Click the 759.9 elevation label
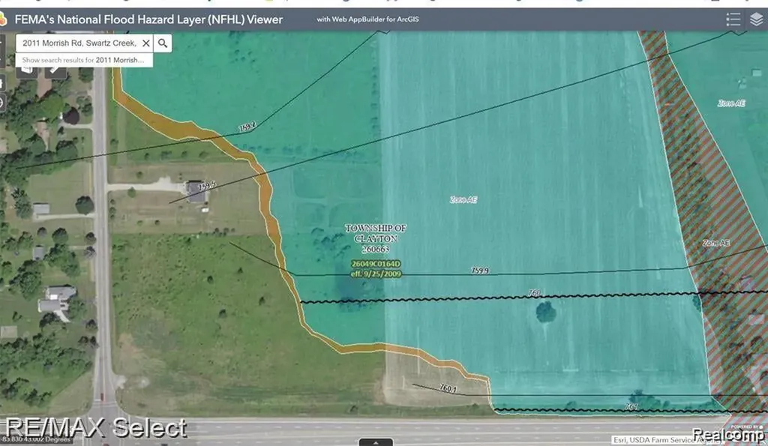Viewport: 768px width, 446px height. [479, 271]
